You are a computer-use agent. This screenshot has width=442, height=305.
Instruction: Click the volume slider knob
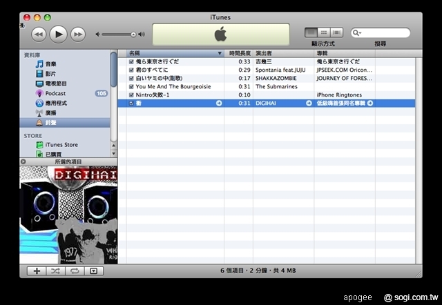(x=133, y=35)
